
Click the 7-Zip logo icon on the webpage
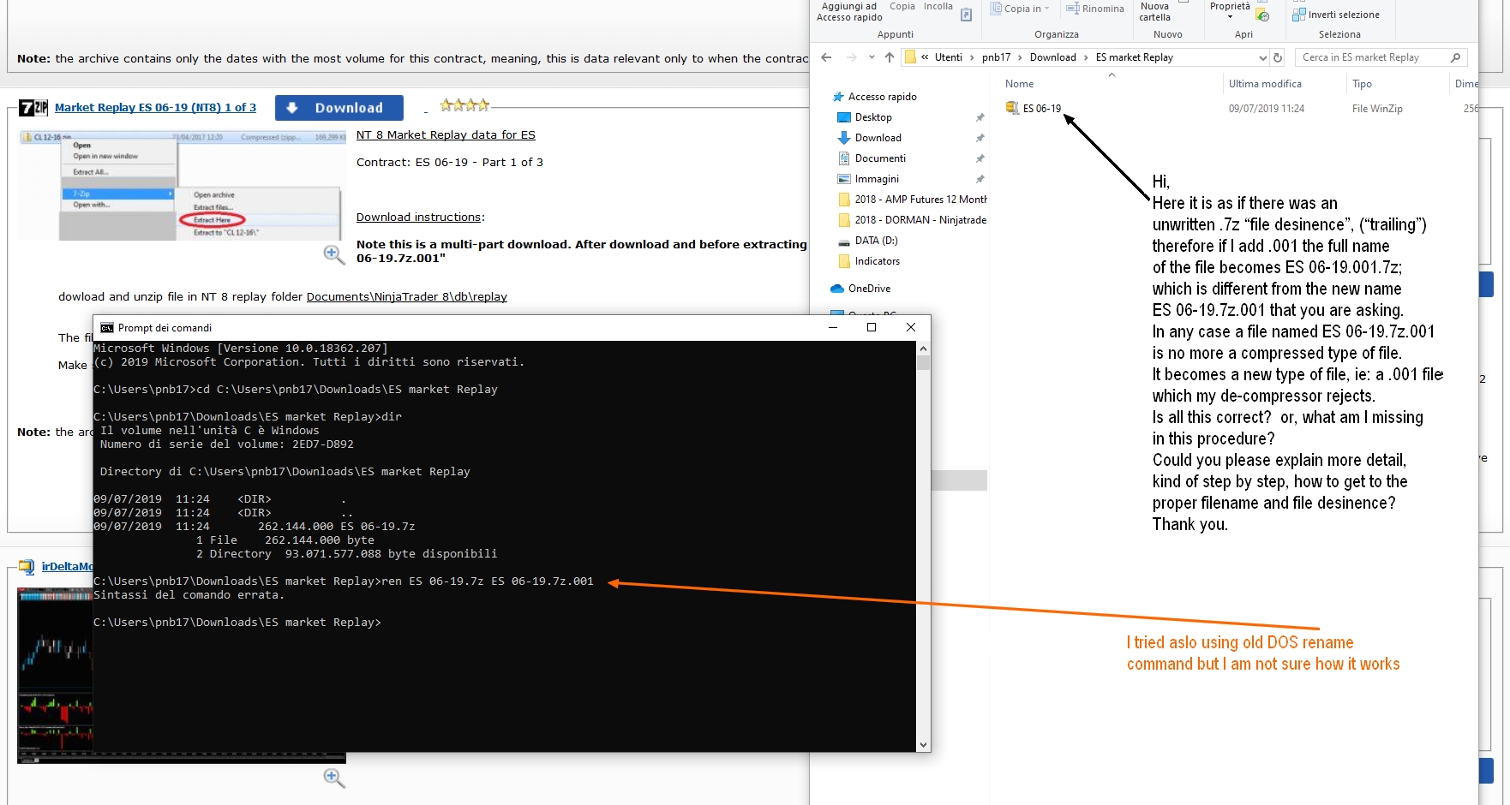[33, 108]
